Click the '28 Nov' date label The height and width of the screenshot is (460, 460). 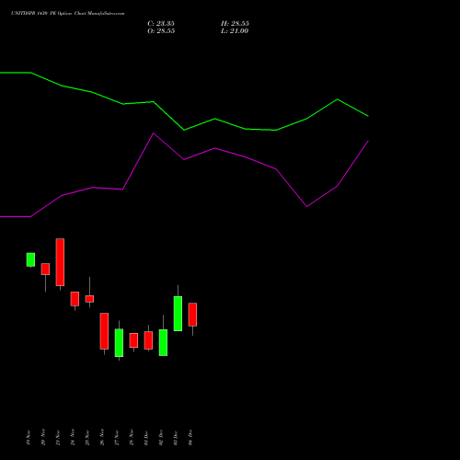tap(132, 437)
